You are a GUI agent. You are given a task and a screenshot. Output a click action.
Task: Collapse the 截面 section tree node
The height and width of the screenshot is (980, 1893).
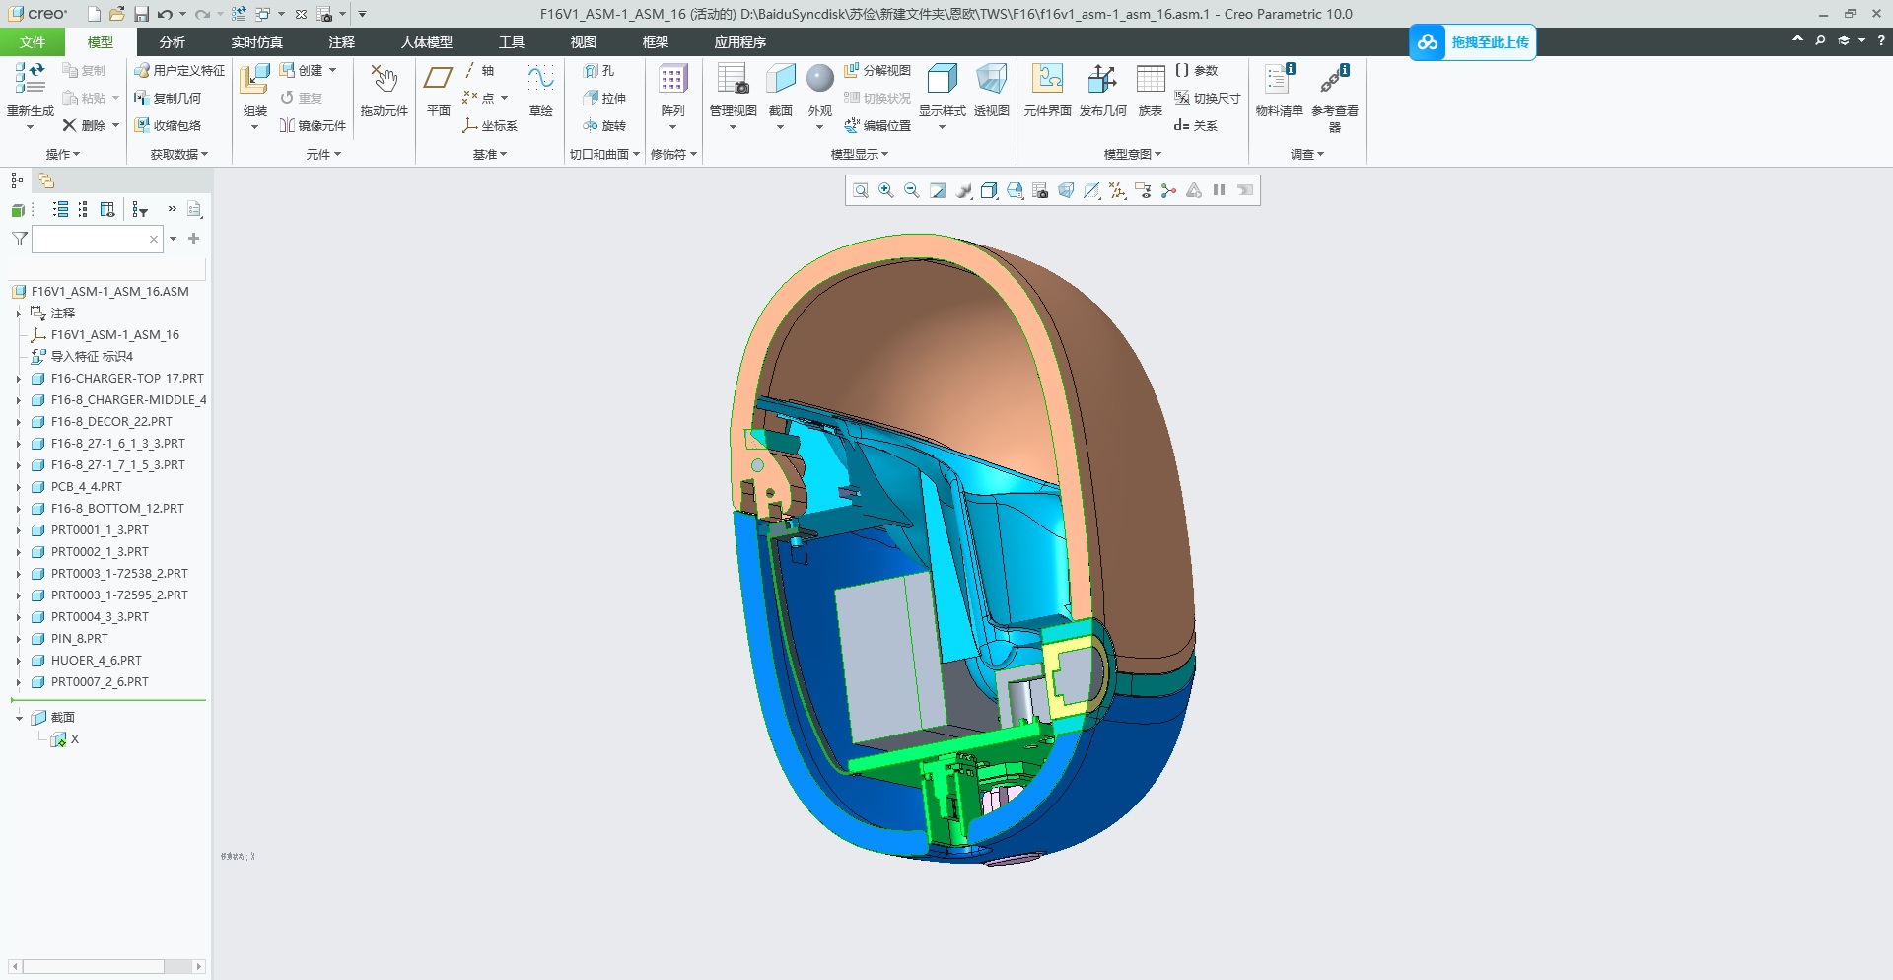tap(18, 717)
